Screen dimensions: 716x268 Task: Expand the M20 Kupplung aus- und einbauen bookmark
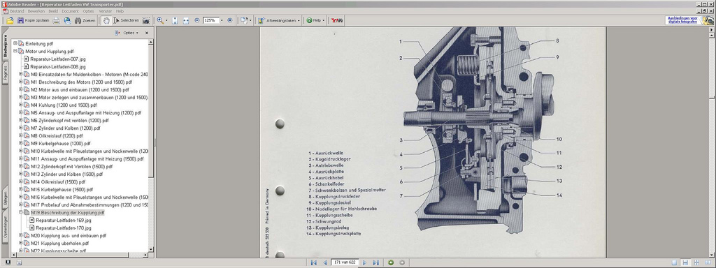[x=20, y=235]
